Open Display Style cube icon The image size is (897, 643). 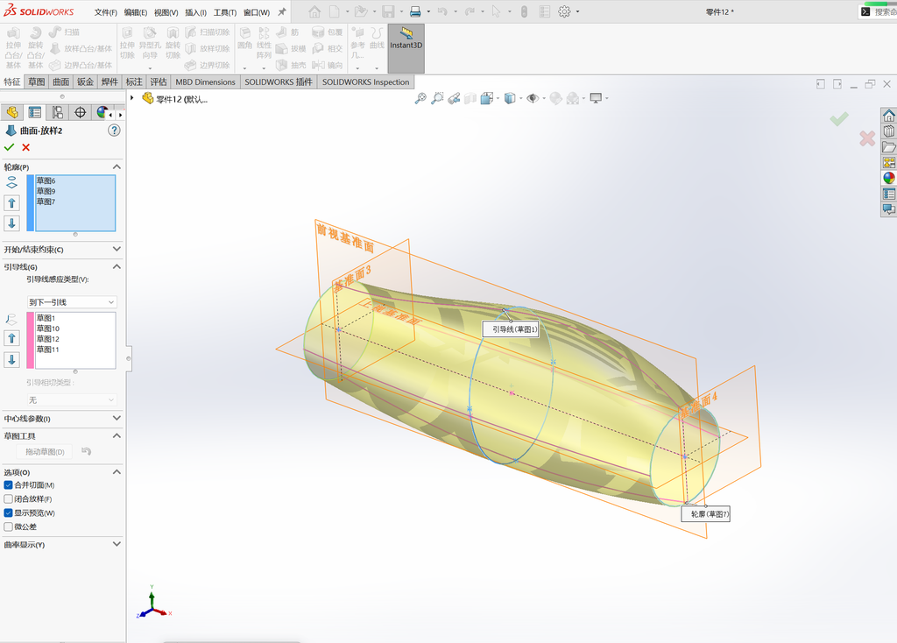coord(510,98)
